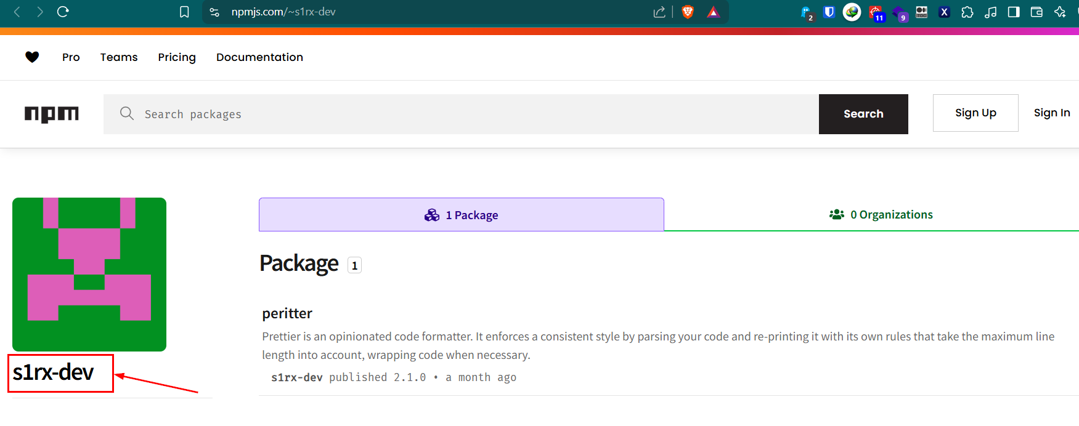
Task: Open the red target extension with badge 11
Action: 876,12
